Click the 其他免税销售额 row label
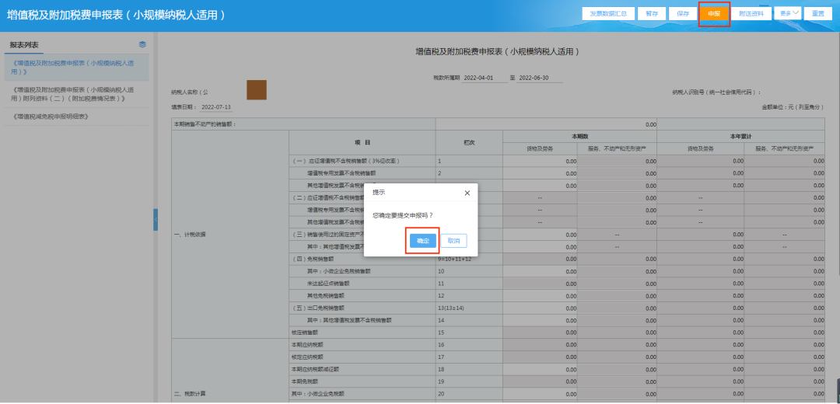Screen dimensions: 840x404 coord(327,296)
